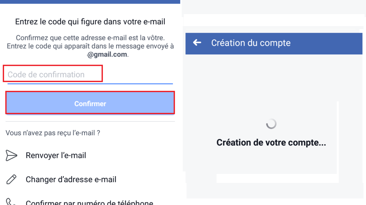Go back using the header arrow
The image size is (366, 205).
click(197, 43)
